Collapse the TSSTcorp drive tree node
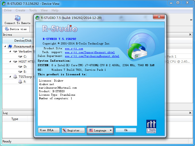Viewport: 195px width, 146px height. tap(10, 77)
